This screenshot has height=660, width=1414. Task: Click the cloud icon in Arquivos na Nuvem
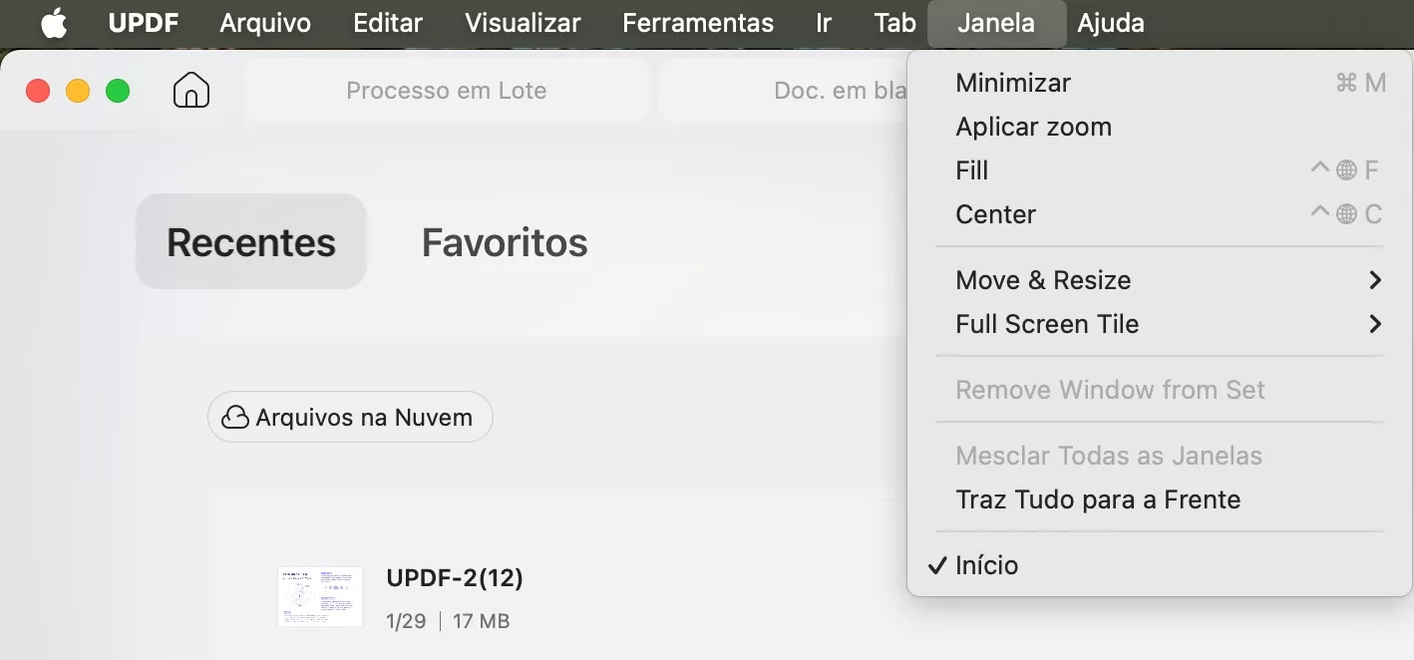point(234,417)
